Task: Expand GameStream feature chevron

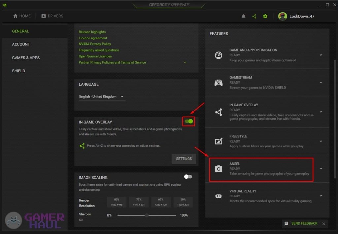Action: 321,83
